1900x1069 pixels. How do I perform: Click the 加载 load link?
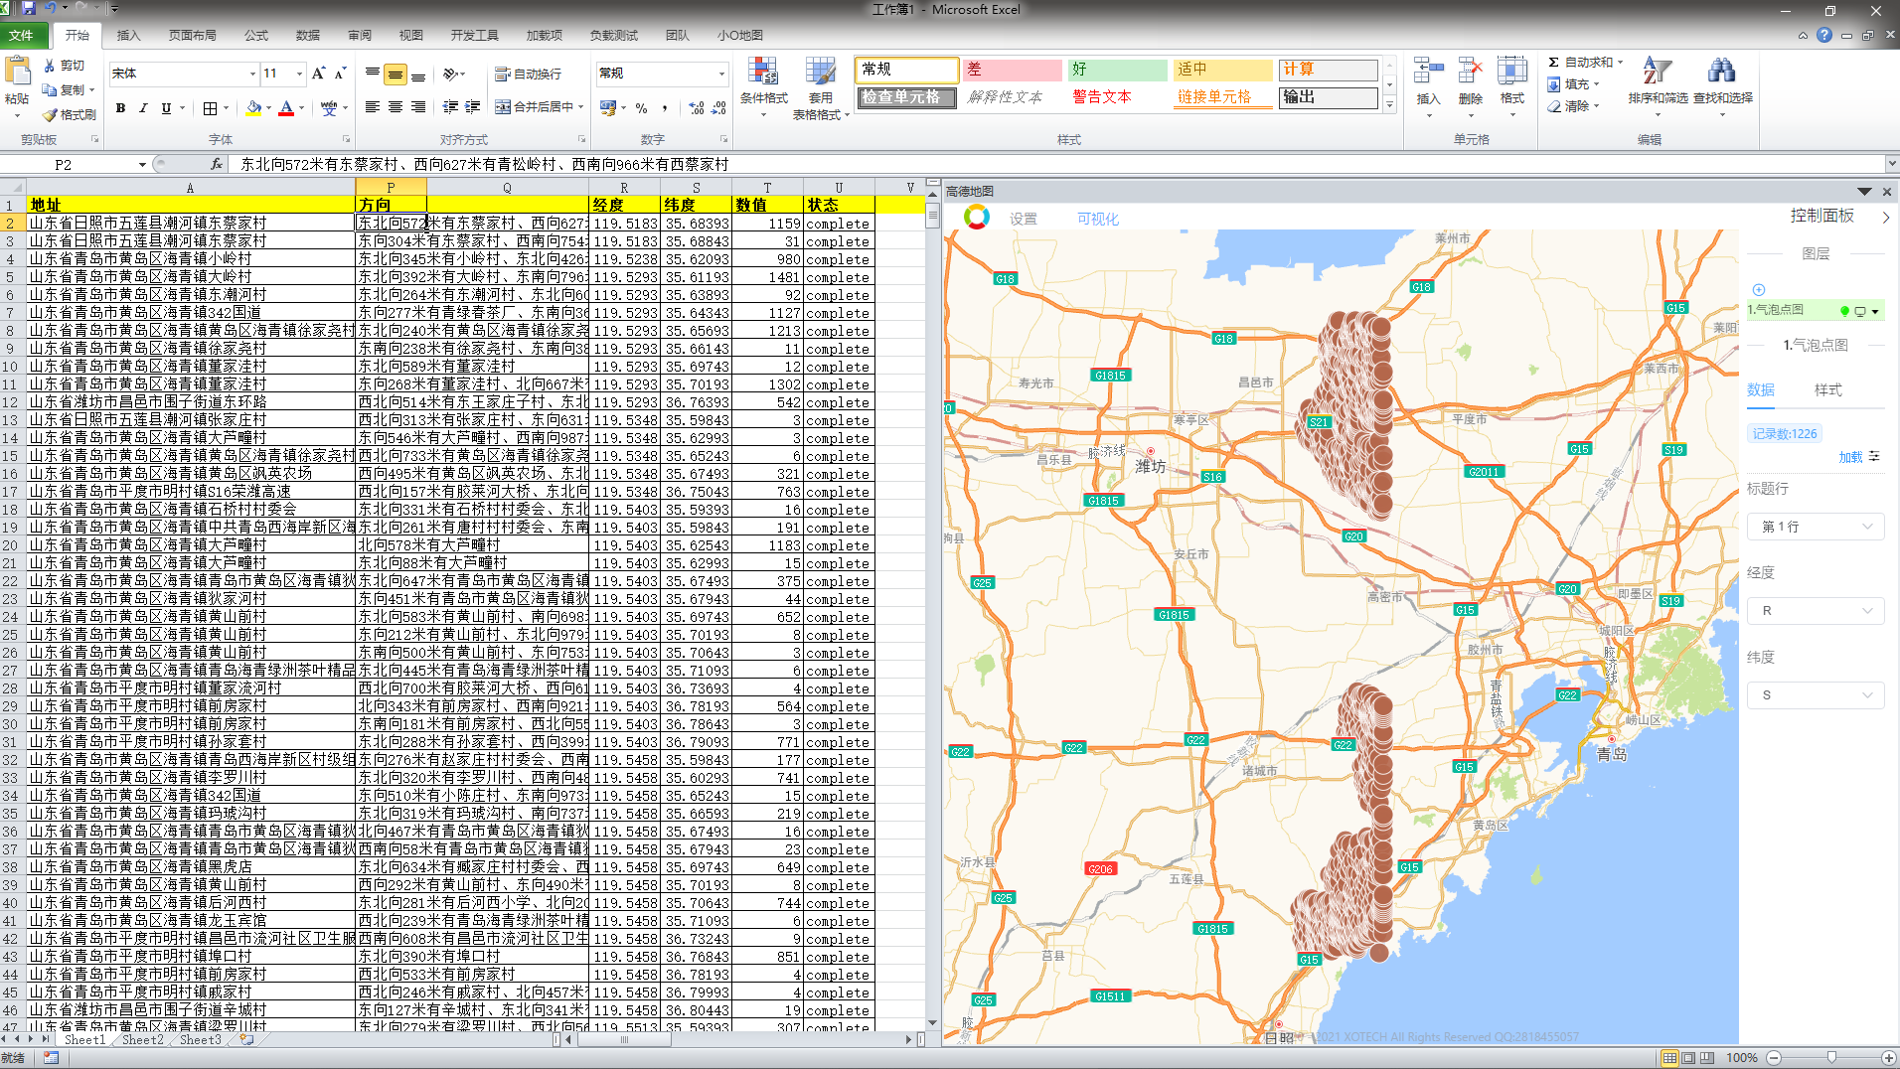click(1850, 457)
